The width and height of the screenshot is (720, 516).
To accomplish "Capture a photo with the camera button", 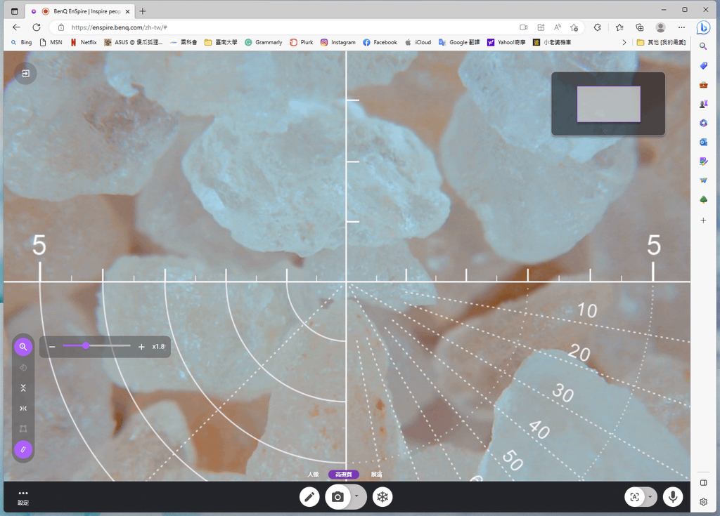I will tap(338, 497).
